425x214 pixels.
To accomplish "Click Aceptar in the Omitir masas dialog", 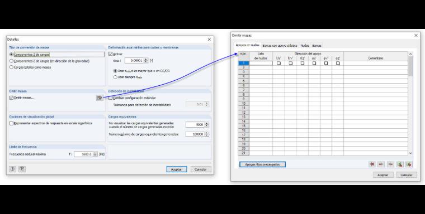I will (x=382, y=175).
